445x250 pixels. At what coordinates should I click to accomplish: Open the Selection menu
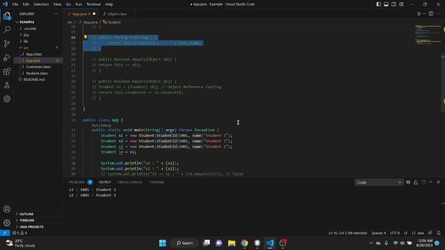click(x=41, y=4)
